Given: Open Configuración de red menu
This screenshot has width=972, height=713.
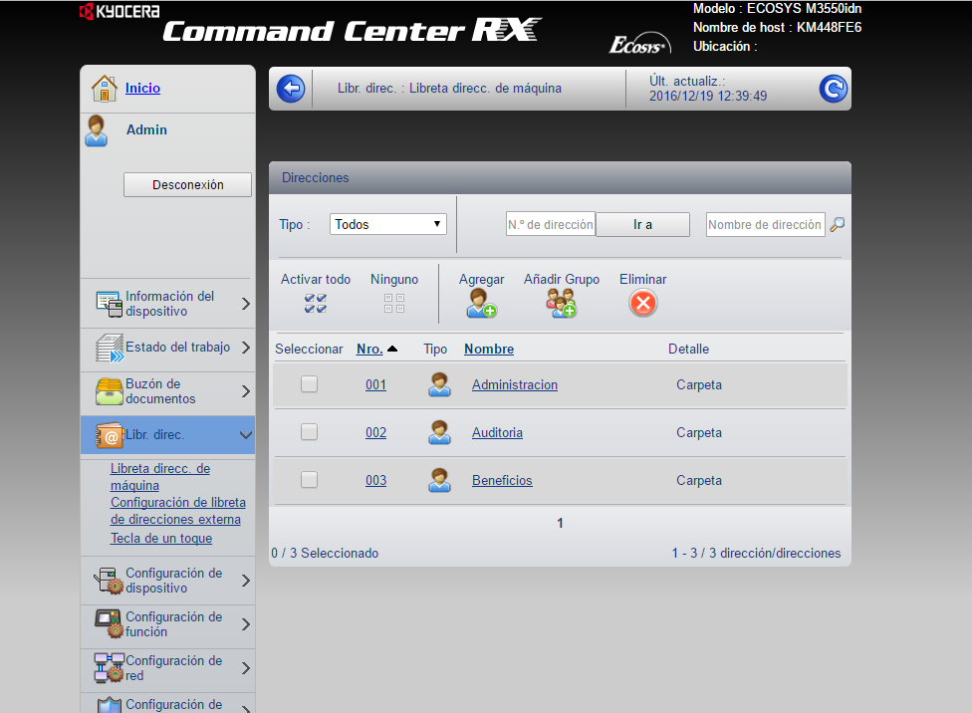Looking at the screenshot, I should pyautogui.click(x=167, y=668).
